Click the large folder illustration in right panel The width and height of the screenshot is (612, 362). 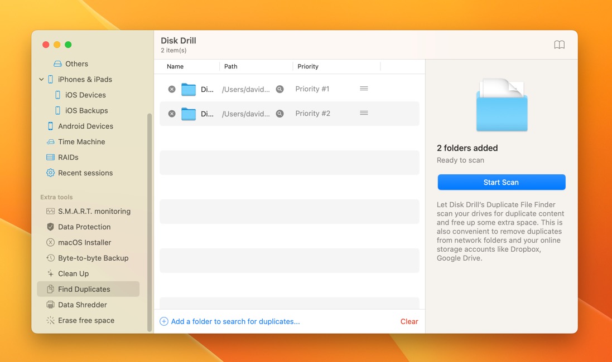click(x=502, y=105)
